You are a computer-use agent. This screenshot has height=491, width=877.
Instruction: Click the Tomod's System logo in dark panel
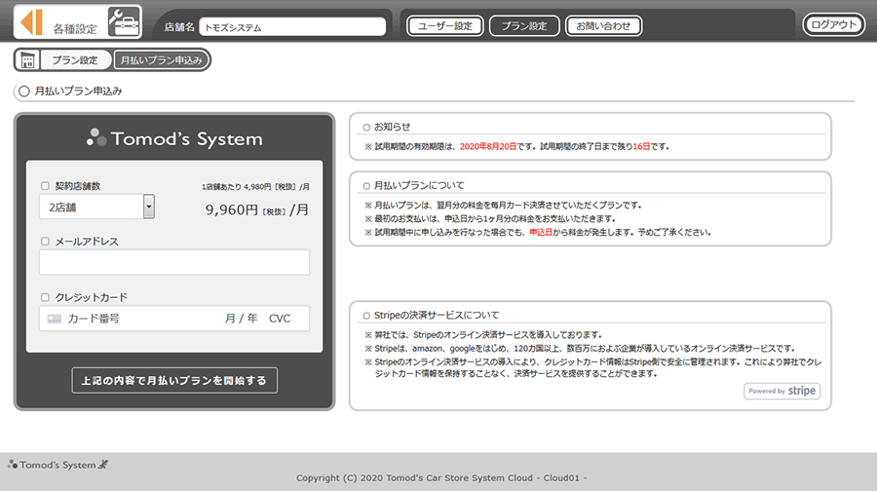pyautogui.click(x=174, y=138)
